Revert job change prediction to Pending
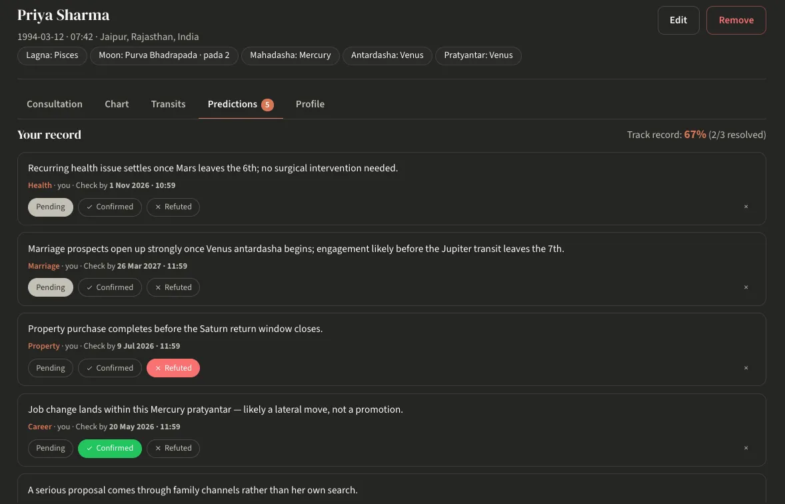 (51, 449)
